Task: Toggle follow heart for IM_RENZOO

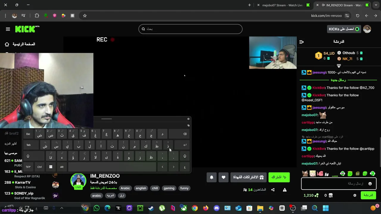Action: 224,177
